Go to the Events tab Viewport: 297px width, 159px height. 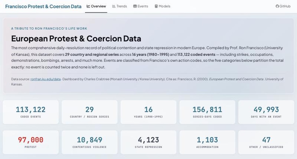click(x=141, y=6)
